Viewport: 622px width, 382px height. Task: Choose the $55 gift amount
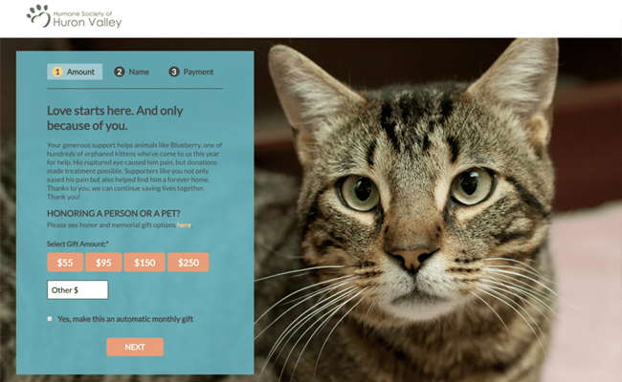[65, 263]
